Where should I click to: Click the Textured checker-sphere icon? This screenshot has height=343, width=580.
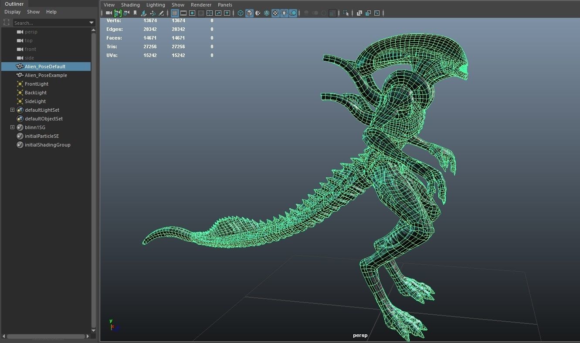tap(275, 13)
